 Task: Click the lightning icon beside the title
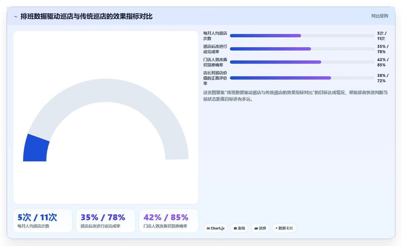tap(16, 17)
